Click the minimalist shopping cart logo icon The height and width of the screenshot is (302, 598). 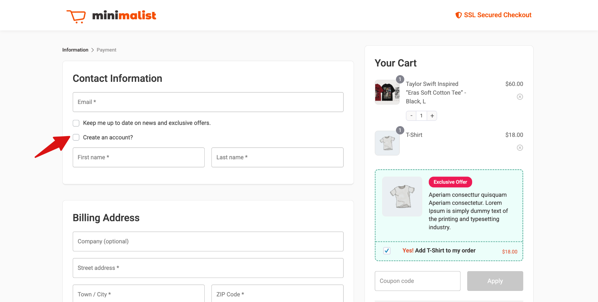(x=76, y=16)
